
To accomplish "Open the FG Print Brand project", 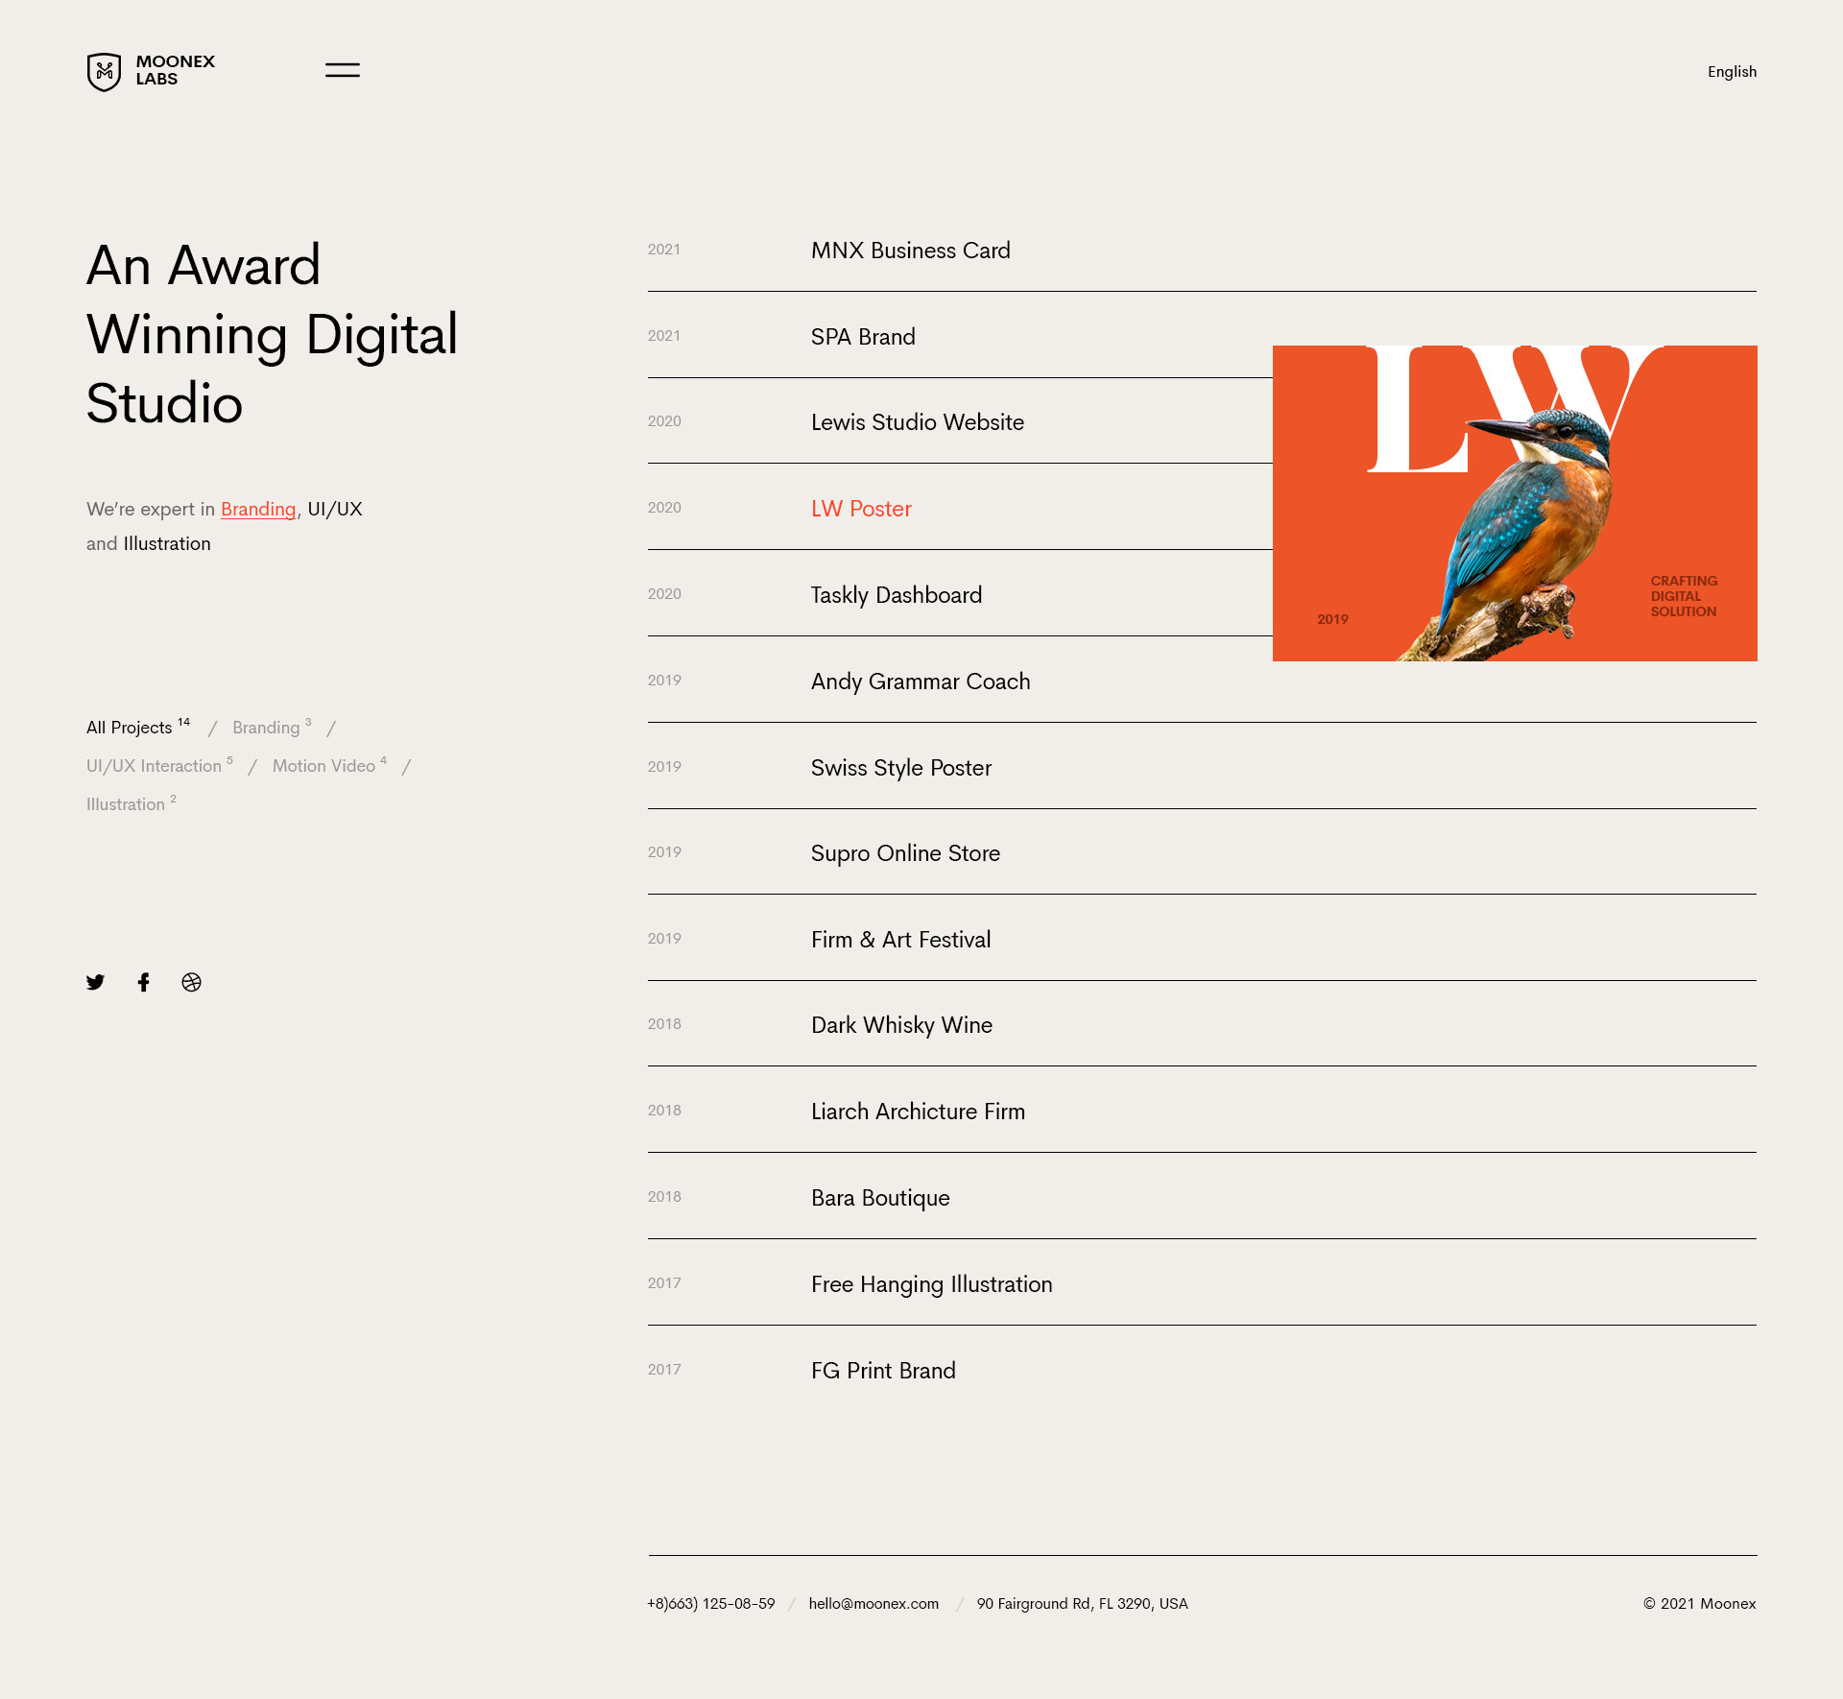I will pos(883,1371).
